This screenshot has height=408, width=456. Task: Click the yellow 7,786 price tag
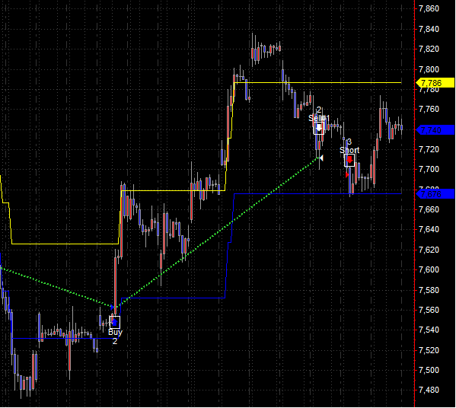(435, 83)
